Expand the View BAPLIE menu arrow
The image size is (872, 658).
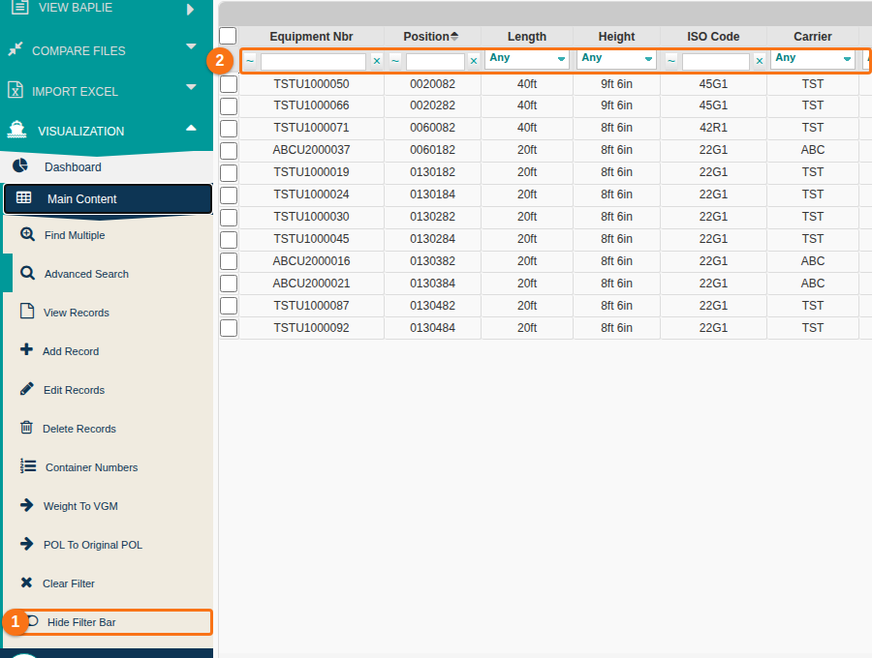click(x=191, y=10)
